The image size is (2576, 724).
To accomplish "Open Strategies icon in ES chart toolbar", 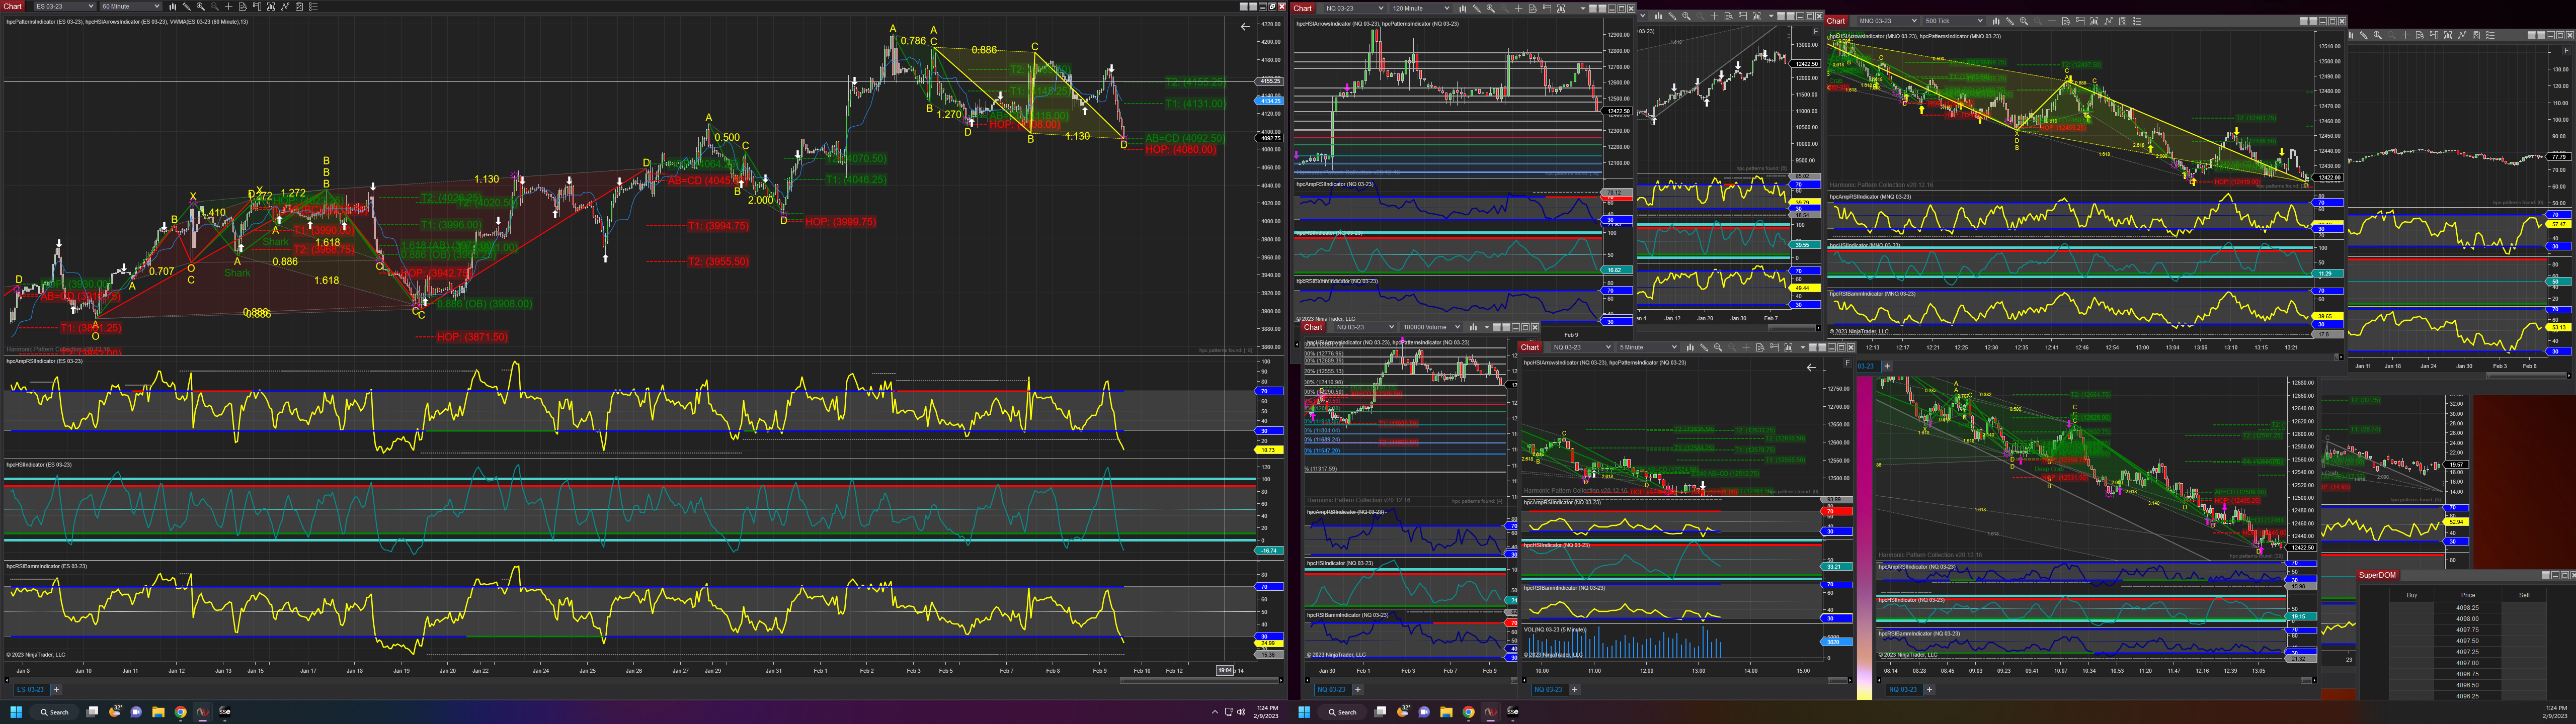I will click(x=299, y=6).
